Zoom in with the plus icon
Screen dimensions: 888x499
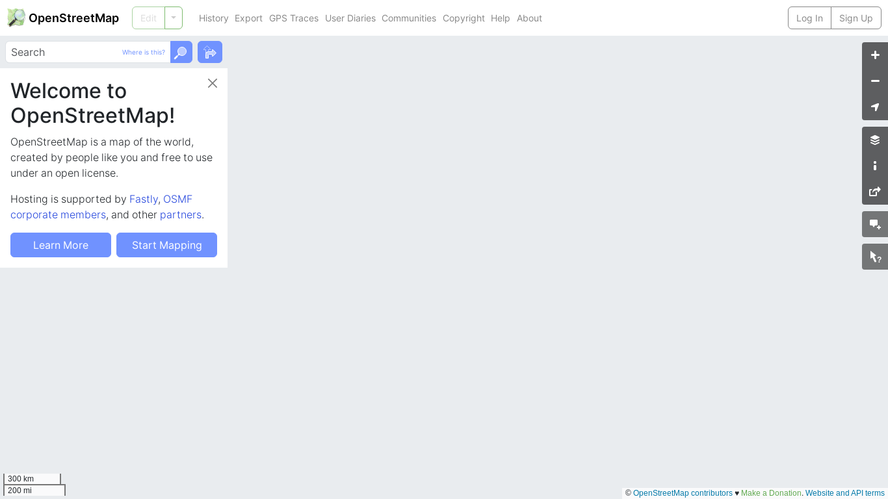[875, 55]
